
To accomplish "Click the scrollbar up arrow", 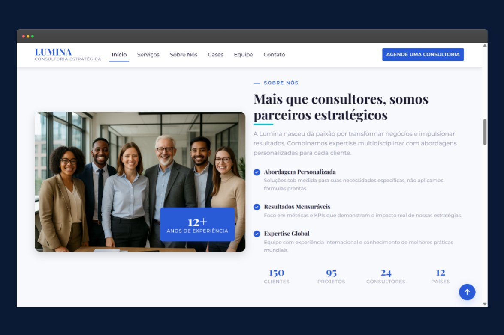I will coord(485,45).
